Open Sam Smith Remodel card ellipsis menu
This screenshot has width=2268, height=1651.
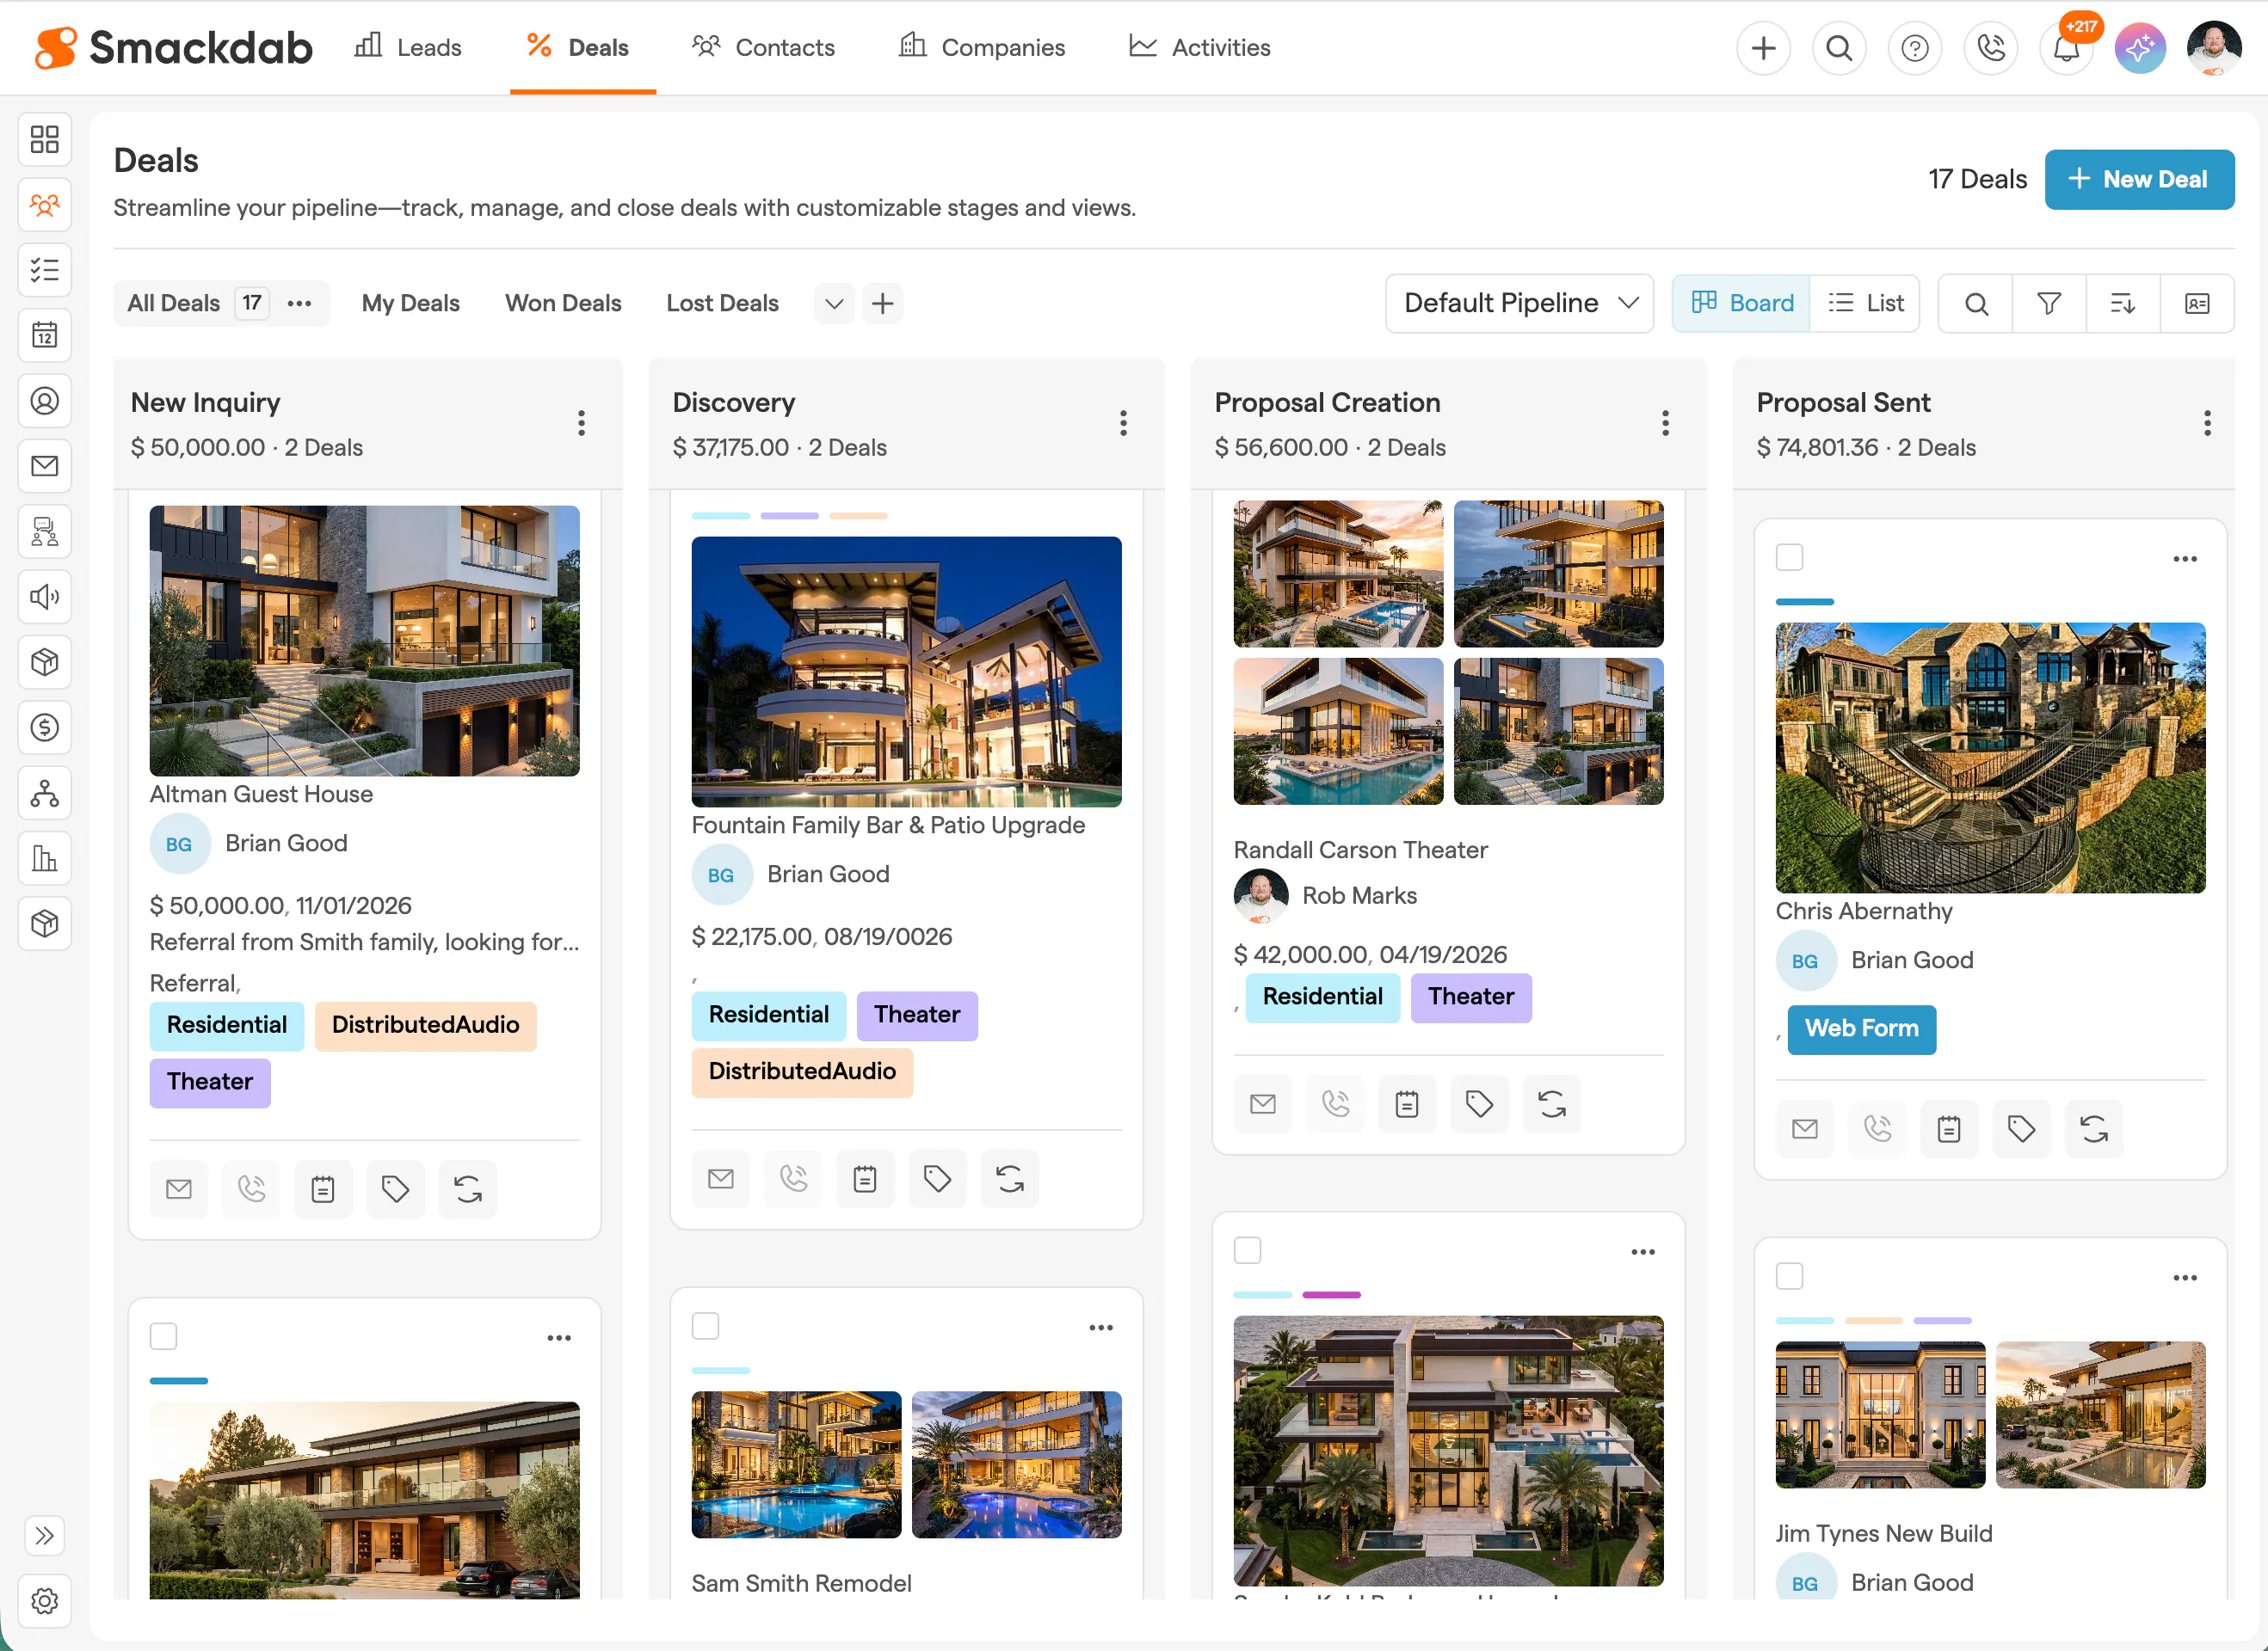point(1101,1329)
